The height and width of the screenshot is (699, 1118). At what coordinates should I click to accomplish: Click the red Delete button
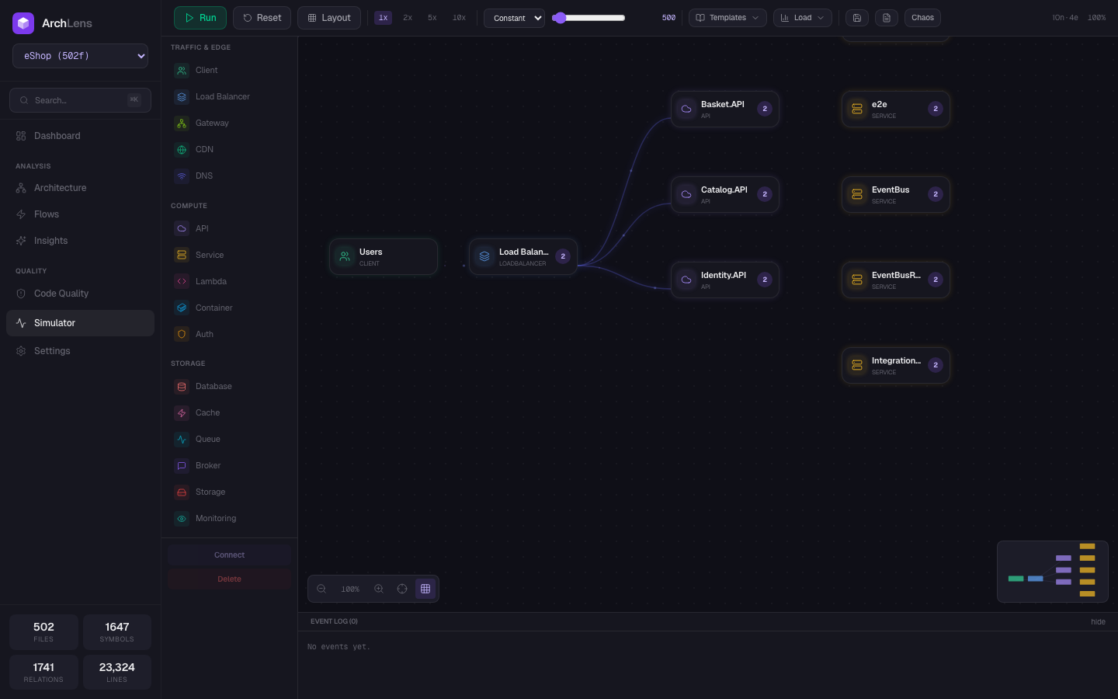(x=229, y=579)
